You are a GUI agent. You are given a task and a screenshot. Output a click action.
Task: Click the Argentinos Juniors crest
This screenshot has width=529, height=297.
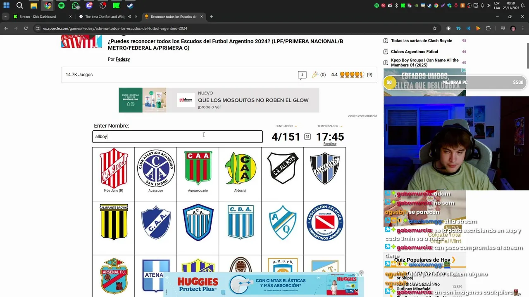pos(324,222)
